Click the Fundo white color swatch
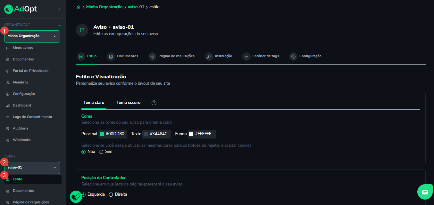 point(191,134)
